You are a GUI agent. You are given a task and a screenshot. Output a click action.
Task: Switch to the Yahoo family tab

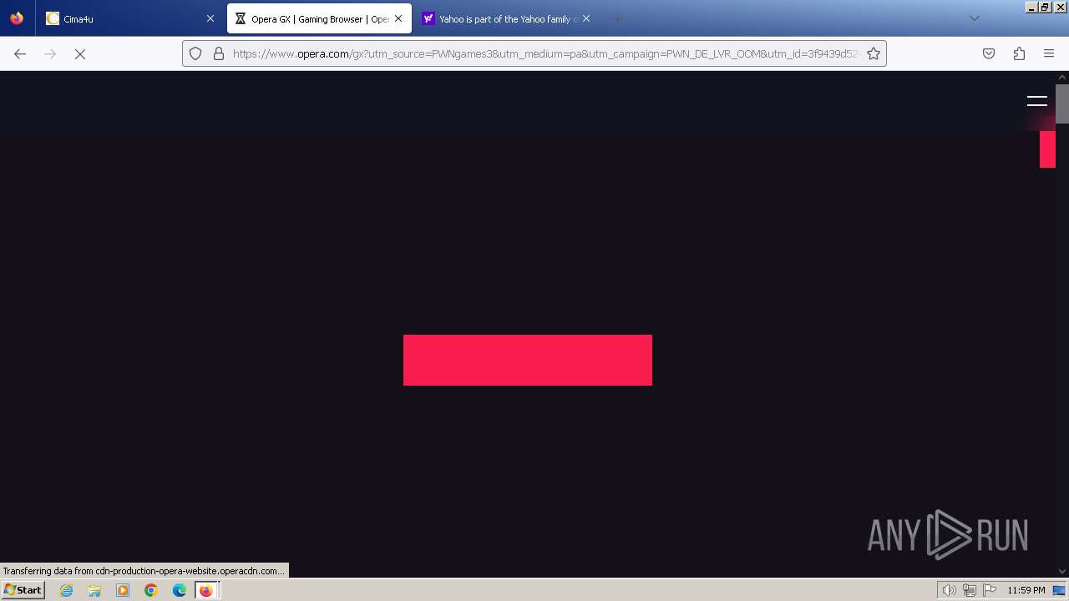pos(507,18)
